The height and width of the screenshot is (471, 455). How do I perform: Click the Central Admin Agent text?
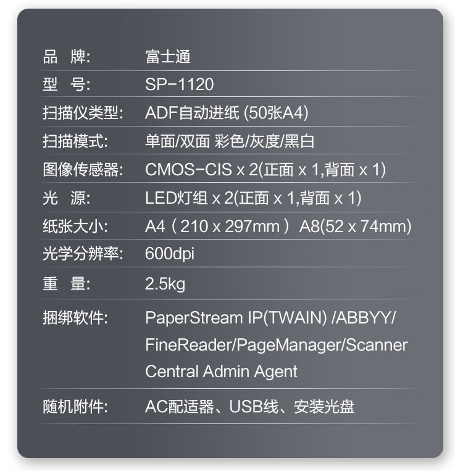pos(222,372)
